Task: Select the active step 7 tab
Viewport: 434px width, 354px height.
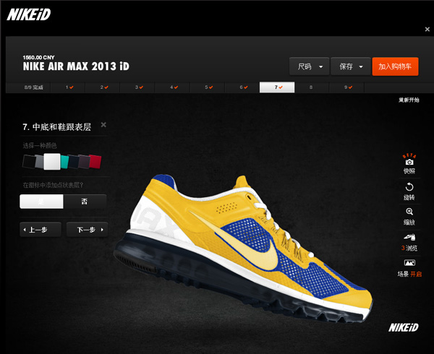Action: pyautogui.click(x=277, y=87)
